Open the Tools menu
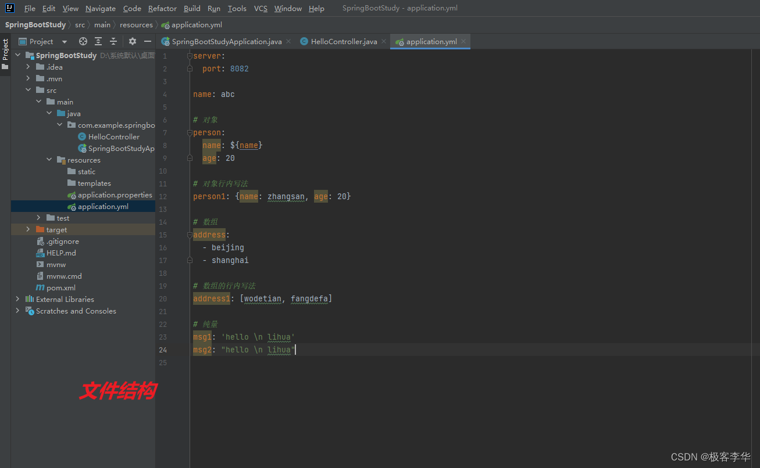Viewport: 760px width, 468px height. point(237,9)
